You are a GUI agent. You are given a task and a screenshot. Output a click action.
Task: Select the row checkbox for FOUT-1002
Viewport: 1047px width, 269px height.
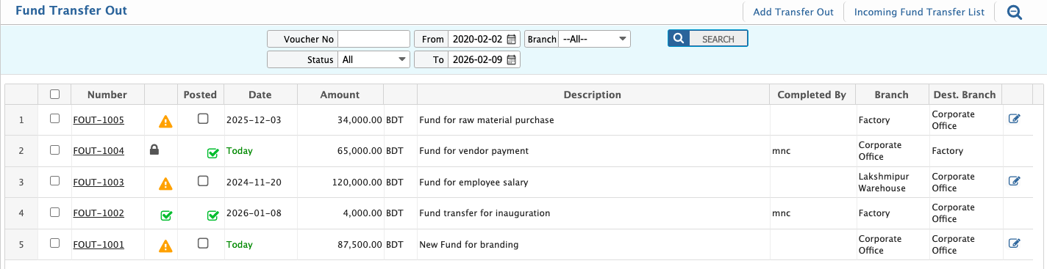pyautogui.click(x=54, y=213)
